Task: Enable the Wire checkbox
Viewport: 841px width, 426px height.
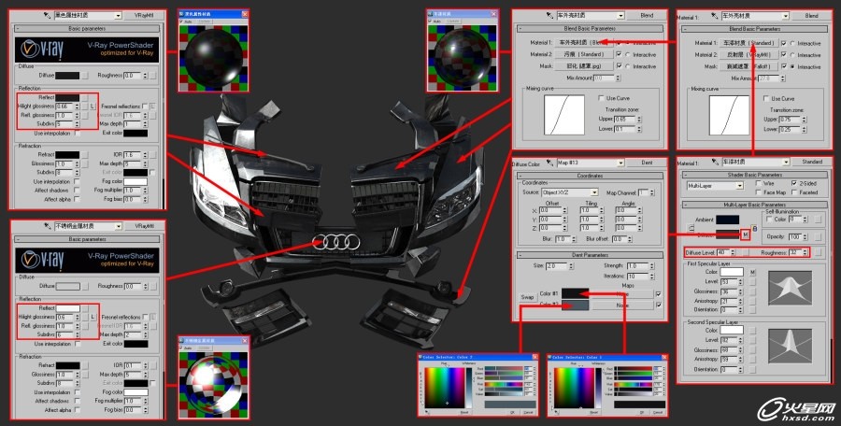Action: [x=757, y=183]
